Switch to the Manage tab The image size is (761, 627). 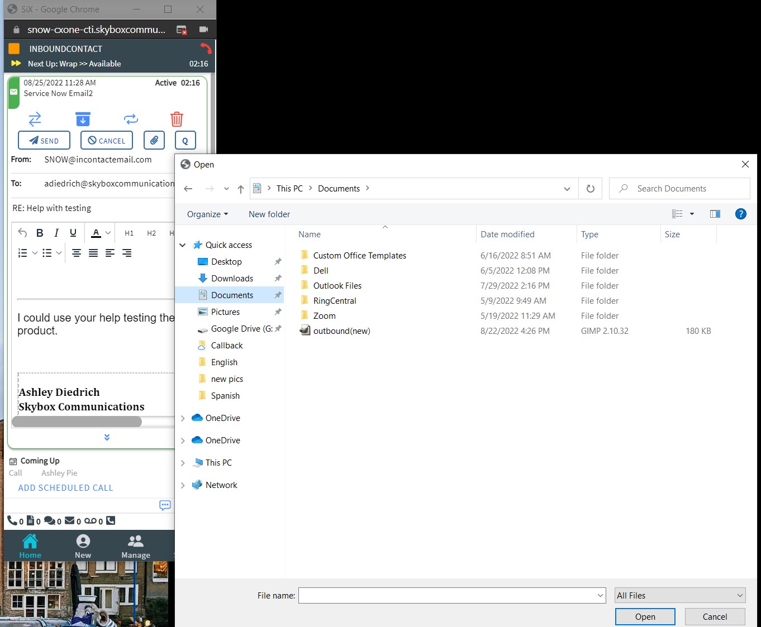pyautogui.click(x=136, y=547)
